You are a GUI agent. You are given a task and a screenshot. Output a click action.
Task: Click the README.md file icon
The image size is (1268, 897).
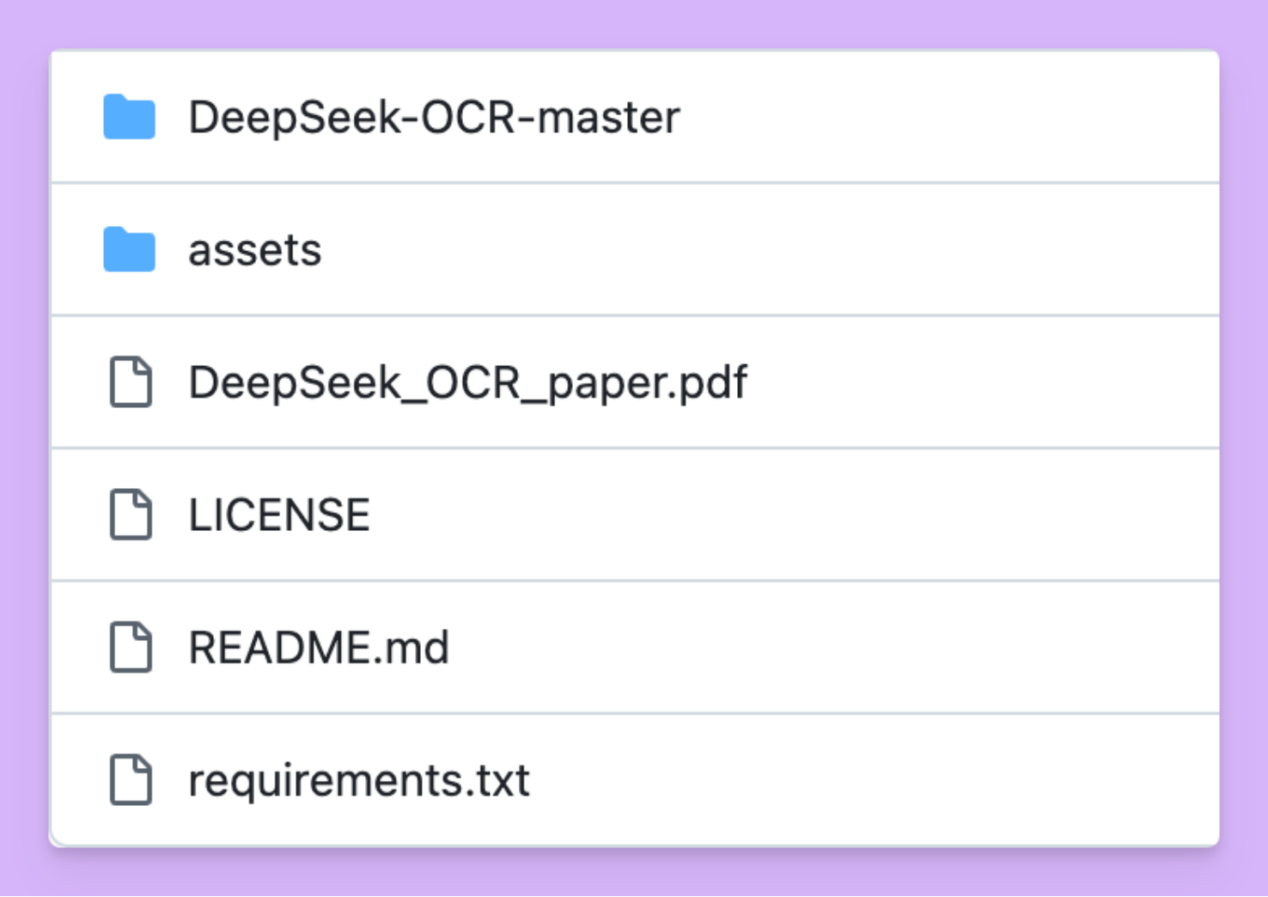(x=129, y=648)
